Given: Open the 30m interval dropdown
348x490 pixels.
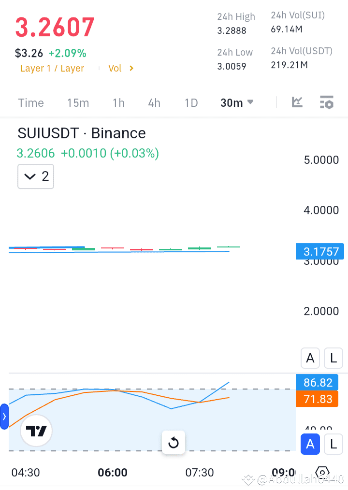Looking at the screenshot, I should tap(236, 102).
